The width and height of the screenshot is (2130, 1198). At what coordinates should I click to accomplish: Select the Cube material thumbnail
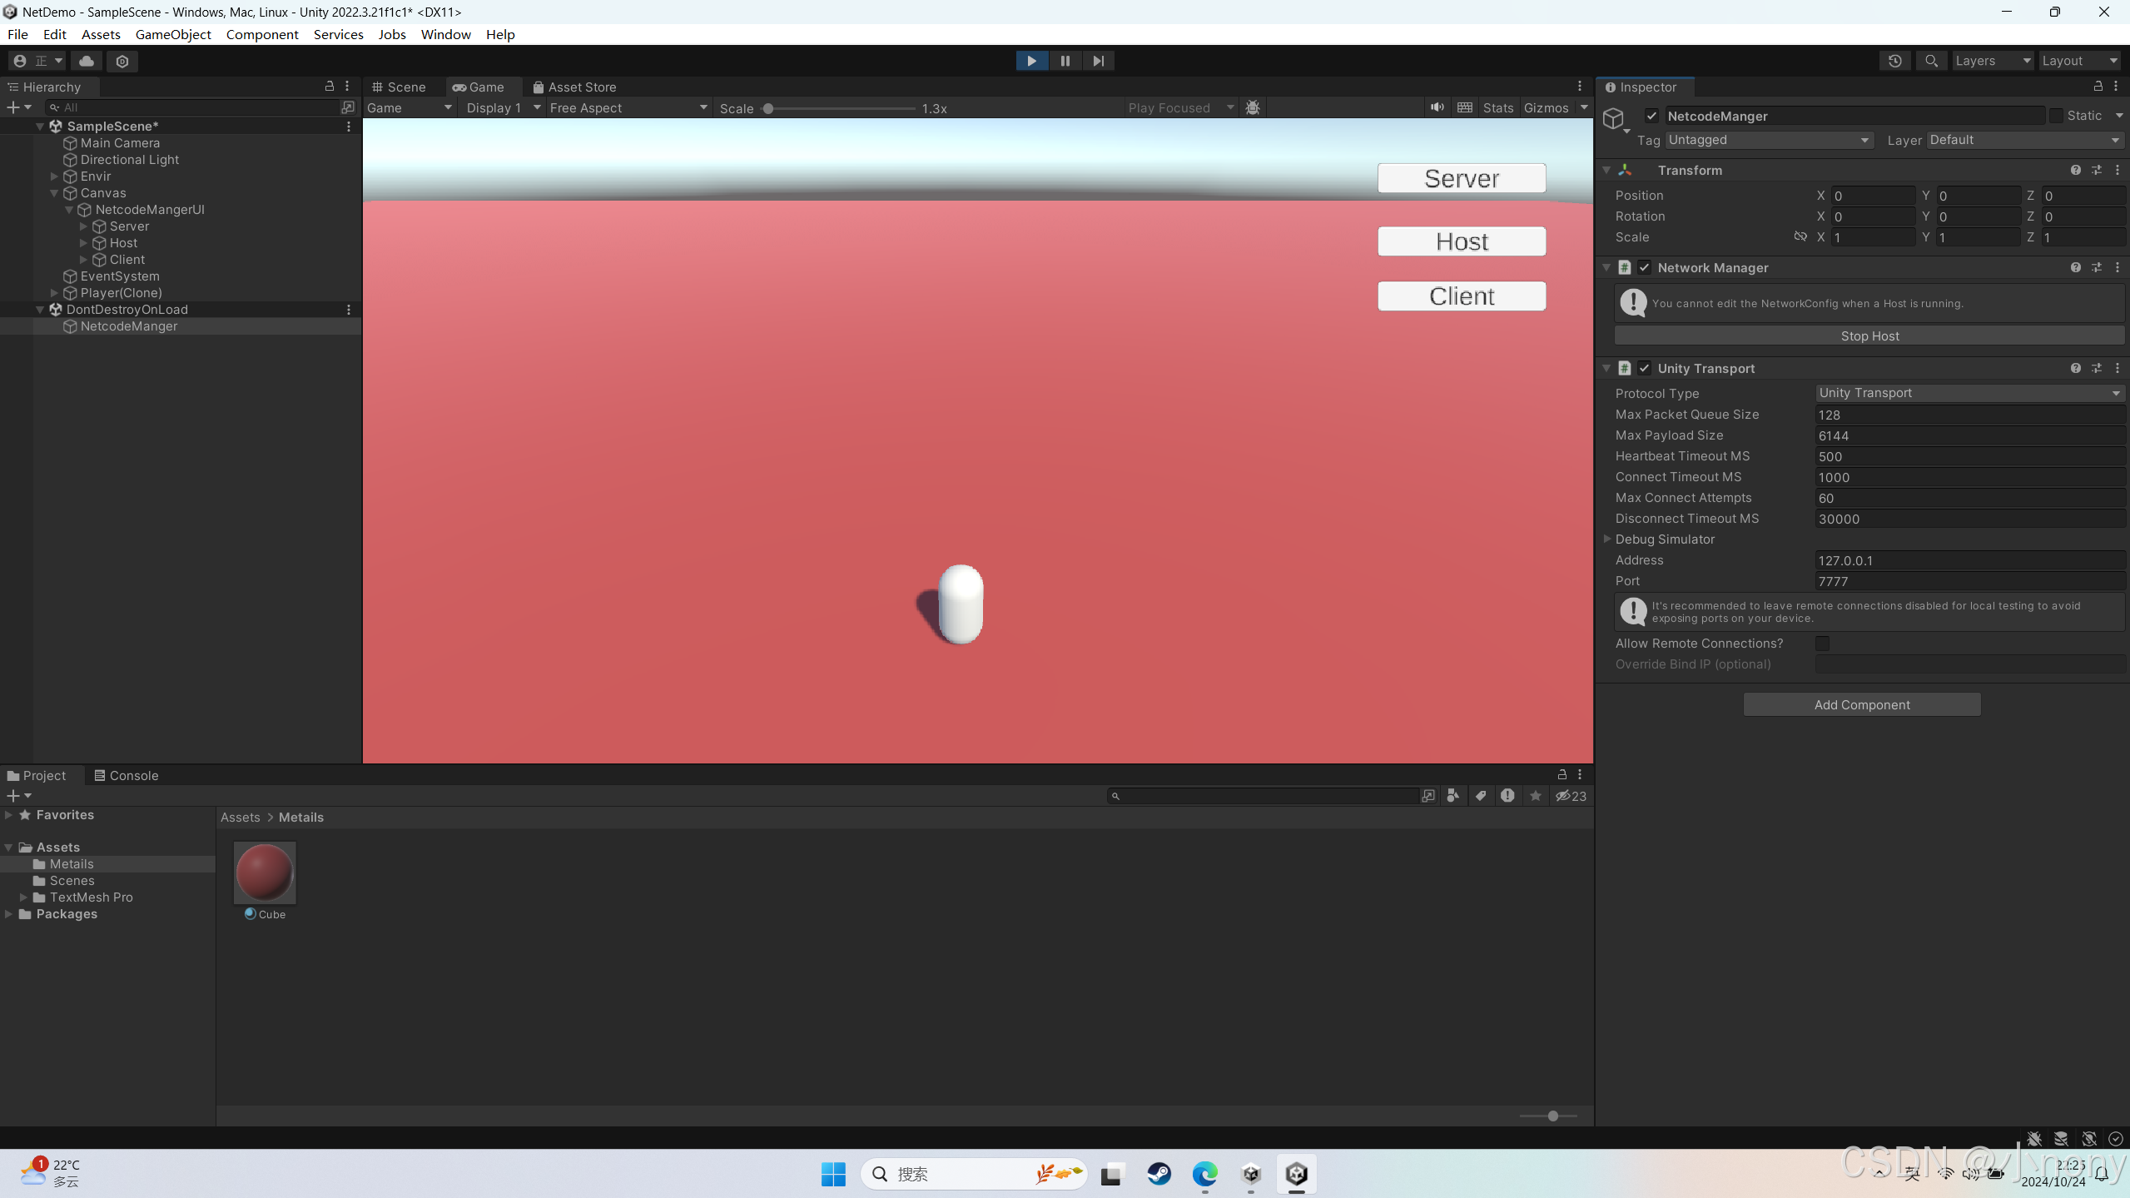click(x=265, y=872)
